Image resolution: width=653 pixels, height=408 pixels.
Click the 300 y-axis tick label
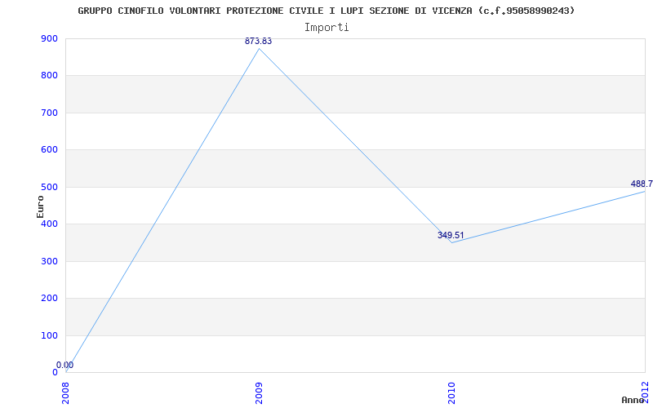[49, 261]
